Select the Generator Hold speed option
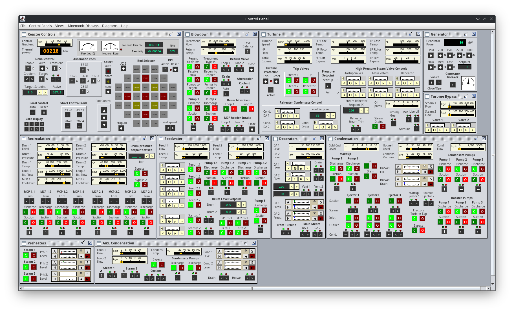 coord(431,55)
